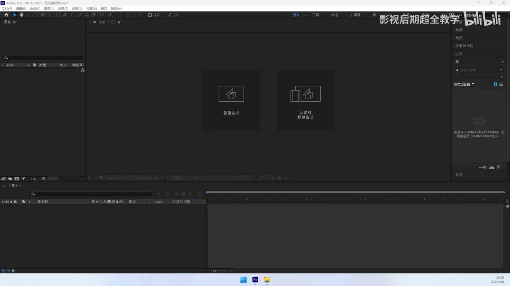Viewport: 510px width, 286px height.
Task: Open the Interpret Footage icon in Project panel
Action: coord(4,179)
